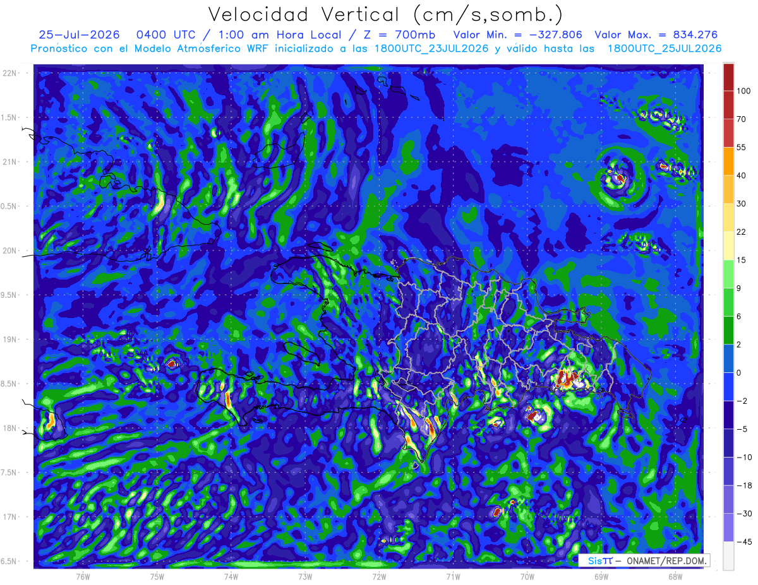Image resolution: width=758 pixels, height=585 pixels.
Task: Click the colorbar label '55'
Action: click(x=742, y=147)
